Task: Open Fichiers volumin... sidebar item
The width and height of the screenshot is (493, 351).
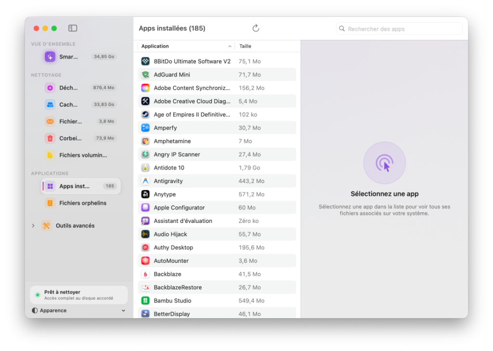Action: (x=81, y=155)
